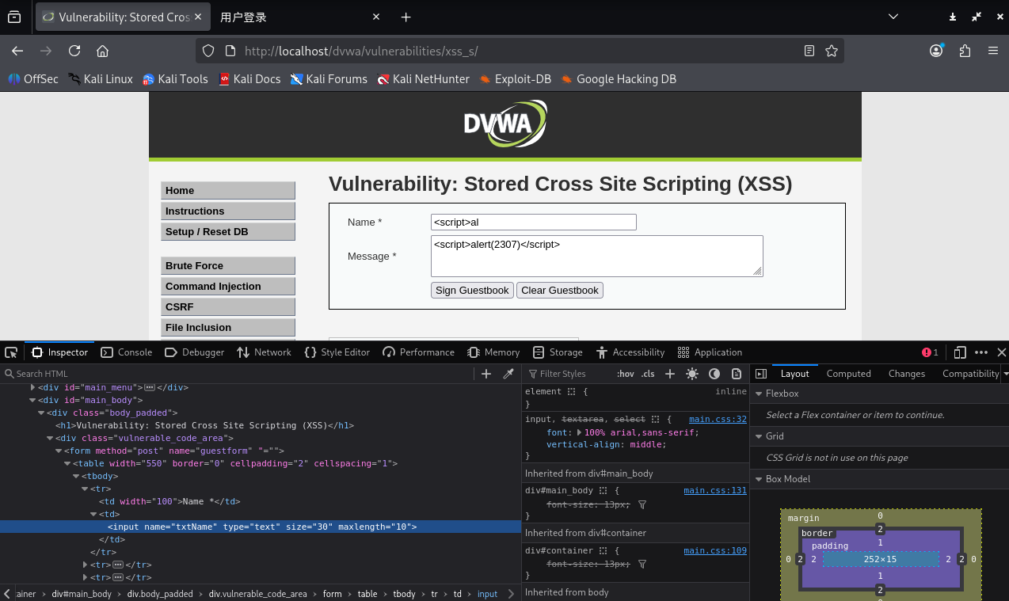Reload the current page
The height and width of the screenshot is (601, 1009).
(74, 51)
